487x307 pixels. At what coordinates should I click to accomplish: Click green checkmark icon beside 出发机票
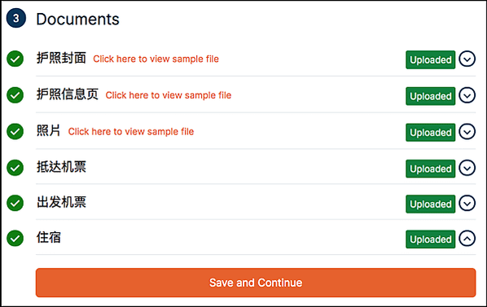click(x=15, y=203)
